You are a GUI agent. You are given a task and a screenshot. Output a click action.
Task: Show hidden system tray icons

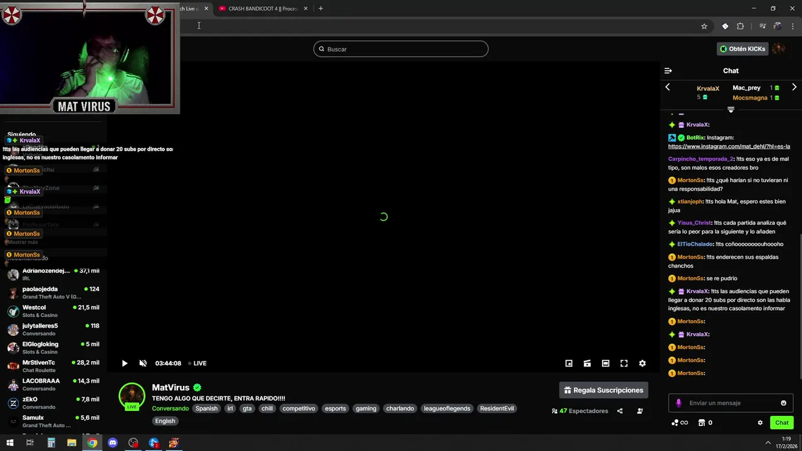(768, 443)
